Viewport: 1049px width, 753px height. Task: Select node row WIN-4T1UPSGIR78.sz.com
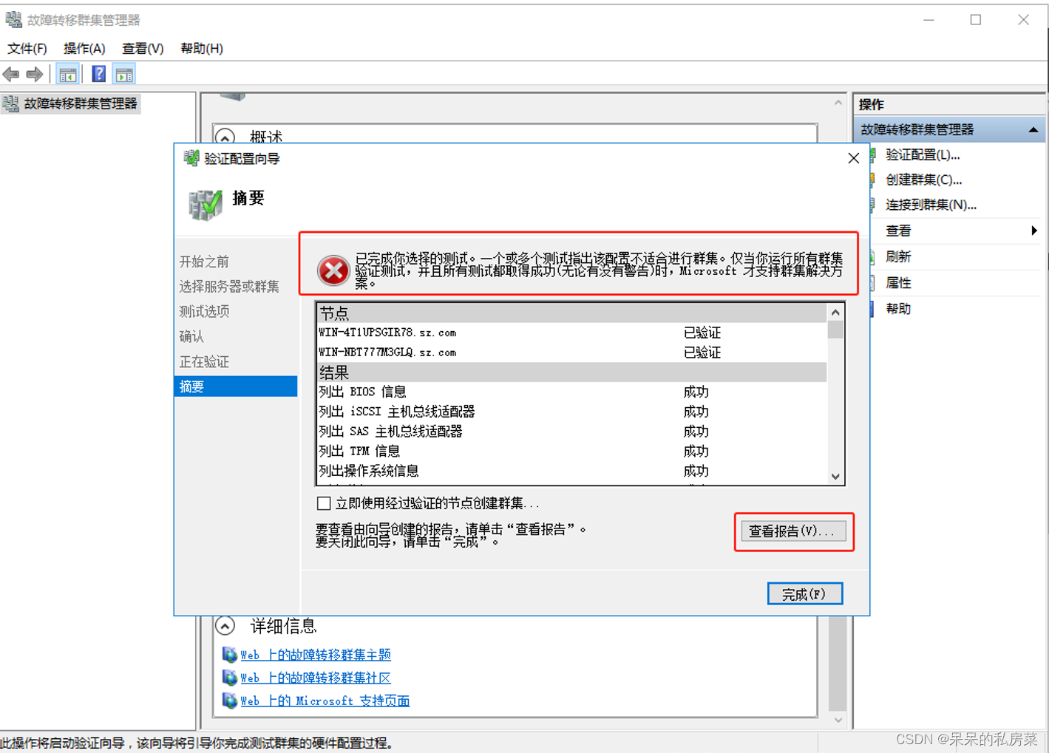571,333
